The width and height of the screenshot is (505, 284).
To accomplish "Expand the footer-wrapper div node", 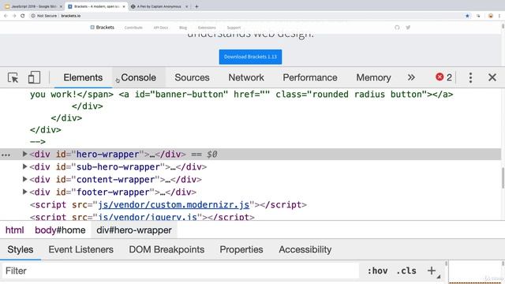I will pos(24,192).
